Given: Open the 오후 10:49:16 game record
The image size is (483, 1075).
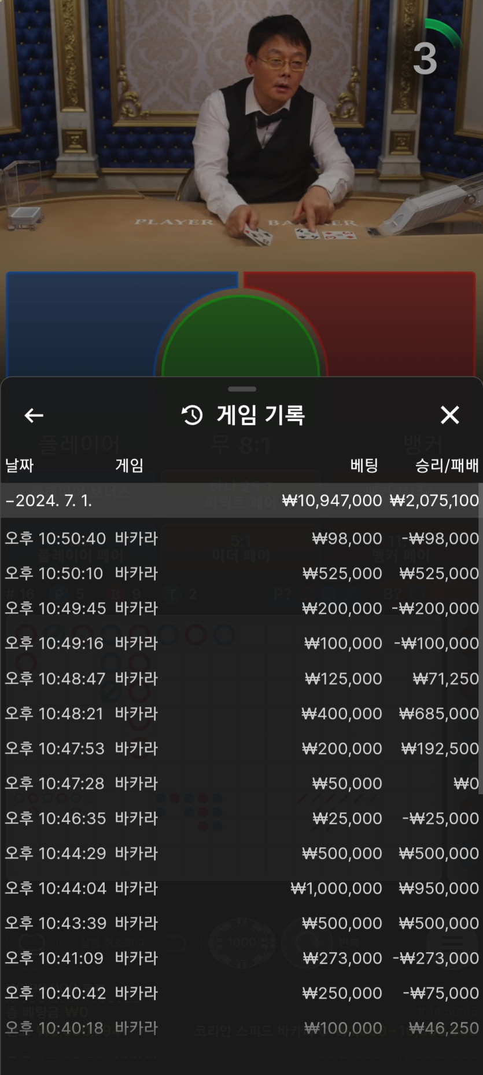Looking at the screenshot, I should click(x=241, y=643).
